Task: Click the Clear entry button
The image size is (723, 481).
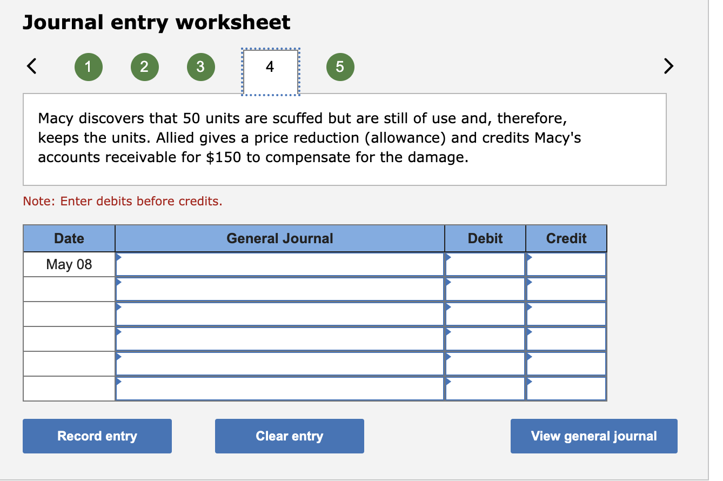Action: [x=290, y=436]
